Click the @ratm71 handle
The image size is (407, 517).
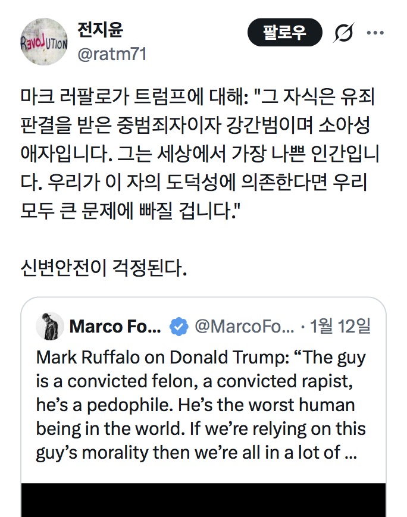coord(112,54)
